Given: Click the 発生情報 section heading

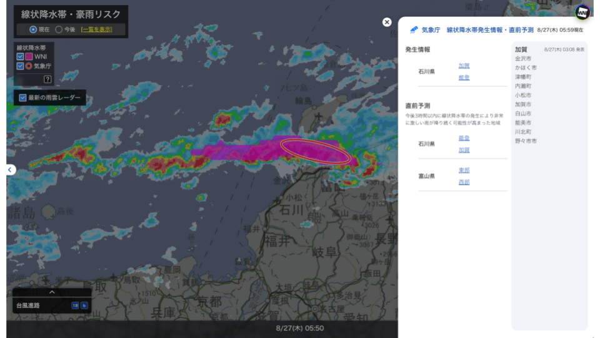Looking at the screenshot, I should pyautogui.click(x=418, y=49).
